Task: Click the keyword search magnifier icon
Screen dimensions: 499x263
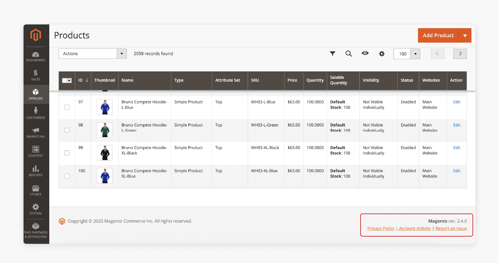Action: [349, 53]
